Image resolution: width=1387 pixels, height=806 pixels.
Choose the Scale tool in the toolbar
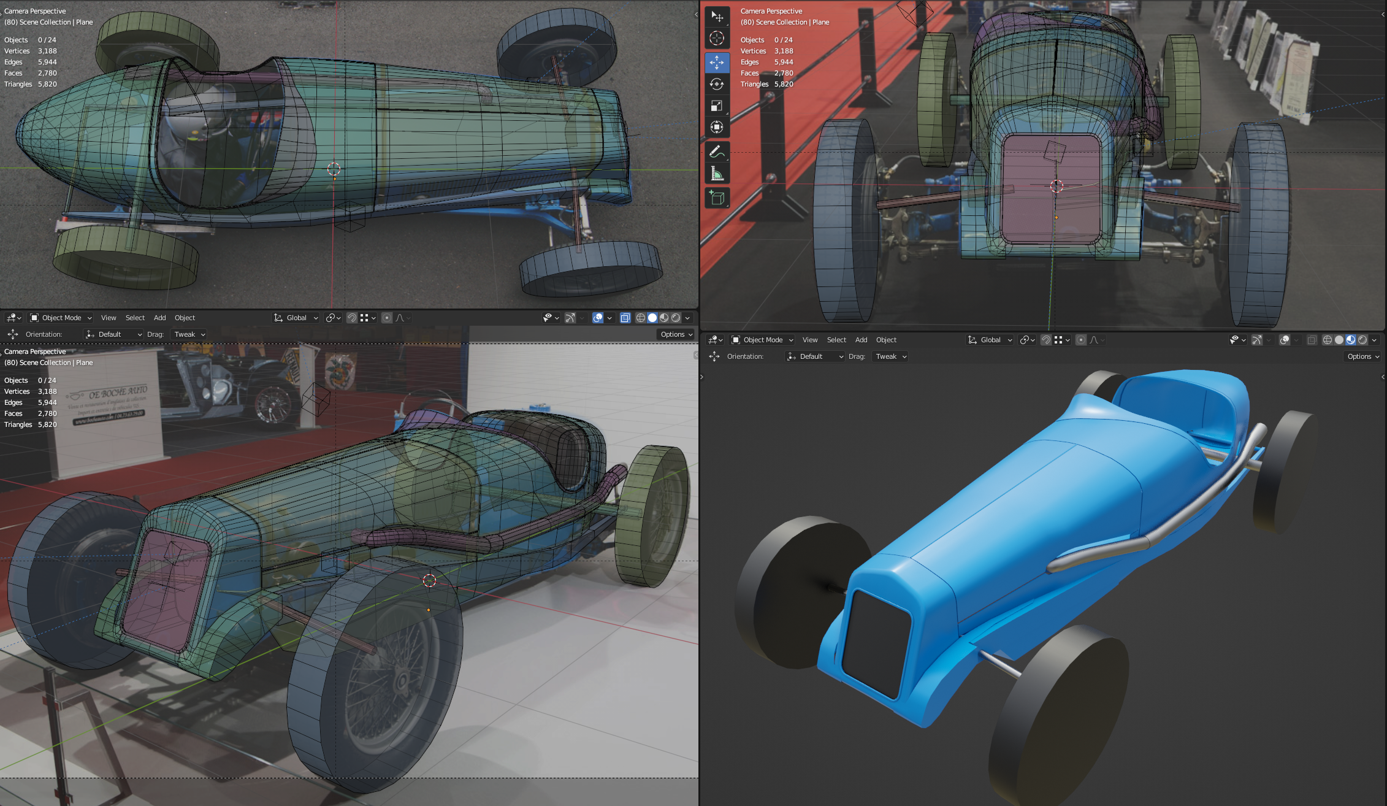716,106
